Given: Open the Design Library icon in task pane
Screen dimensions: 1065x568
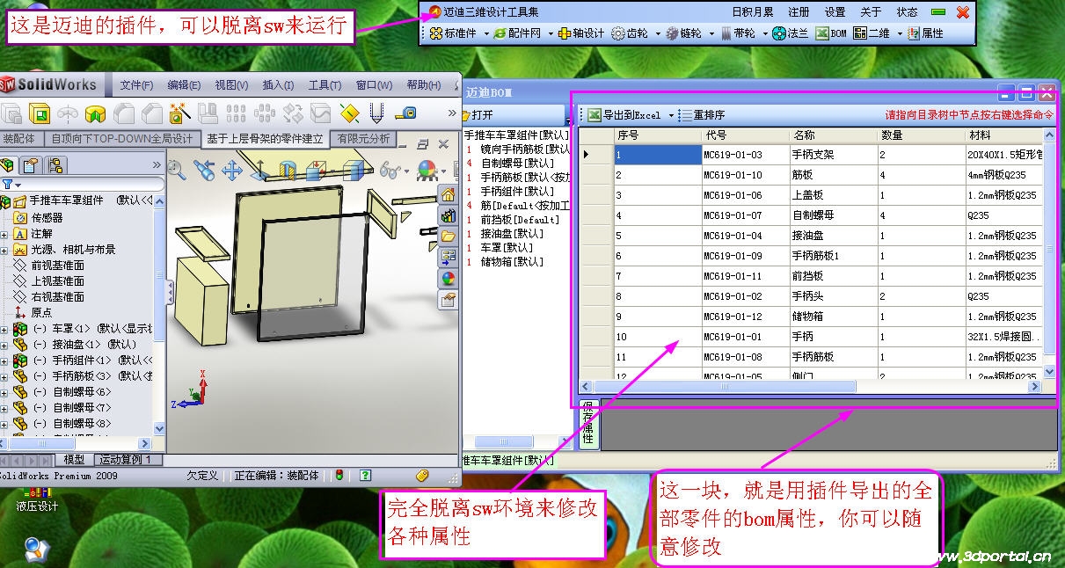Looking at the screenshot, I should 449,215.
